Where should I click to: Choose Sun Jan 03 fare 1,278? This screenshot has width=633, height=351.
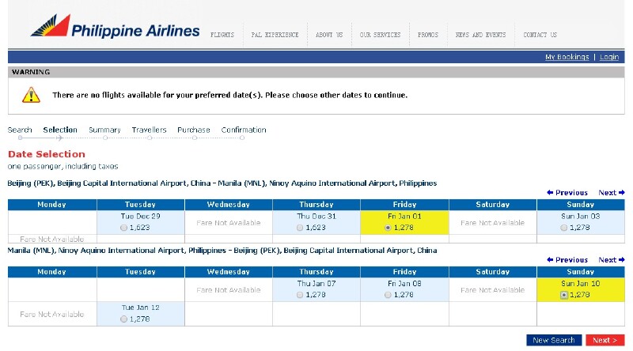(x=564, y=228)
